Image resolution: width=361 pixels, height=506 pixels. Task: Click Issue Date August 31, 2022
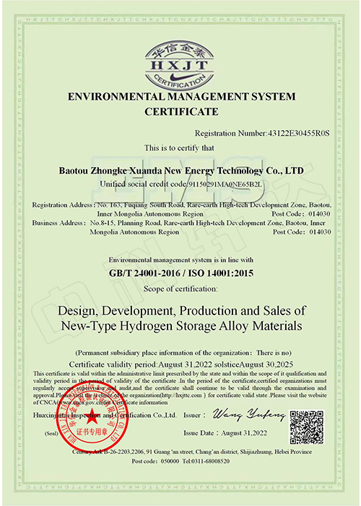pyautogui.click(x=225, y=433)
